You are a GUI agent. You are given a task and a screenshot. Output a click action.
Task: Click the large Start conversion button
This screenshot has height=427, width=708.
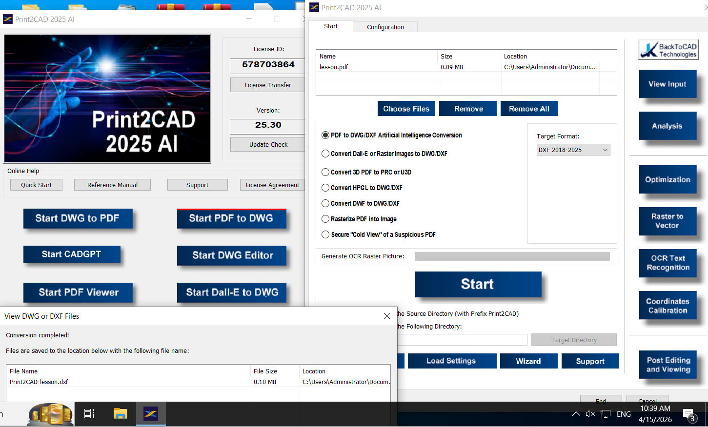click(x=478, y=284)
